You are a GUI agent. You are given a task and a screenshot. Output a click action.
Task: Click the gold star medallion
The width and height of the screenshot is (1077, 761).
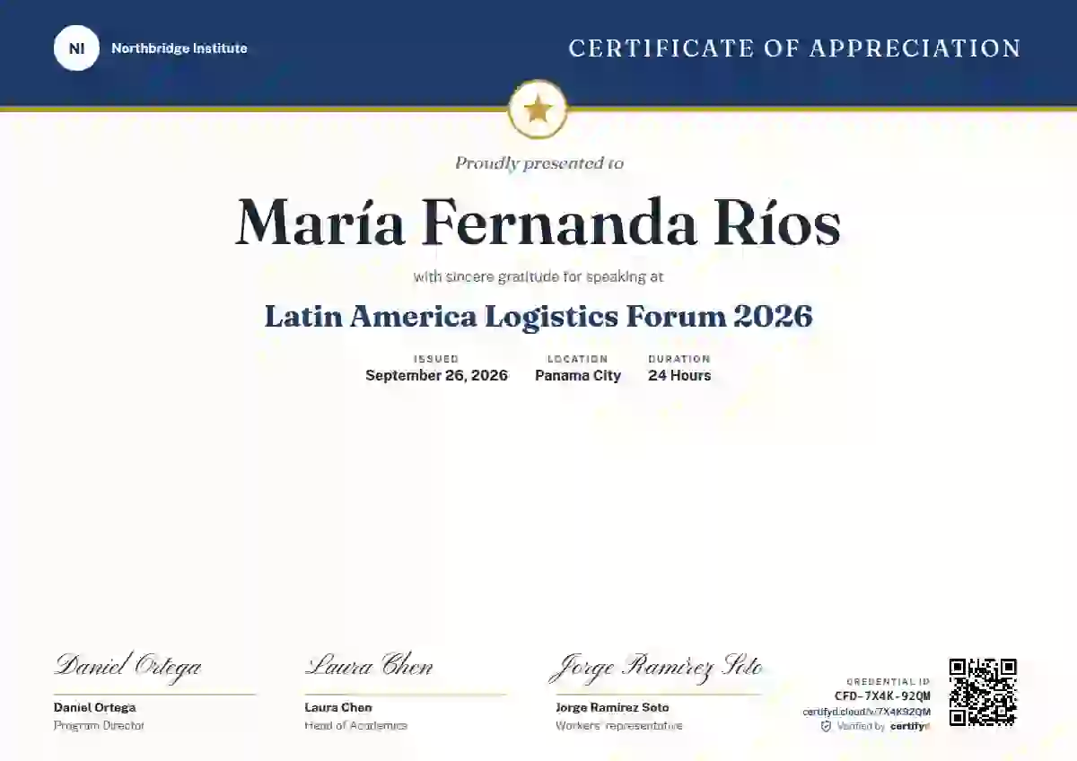(538, 110)
